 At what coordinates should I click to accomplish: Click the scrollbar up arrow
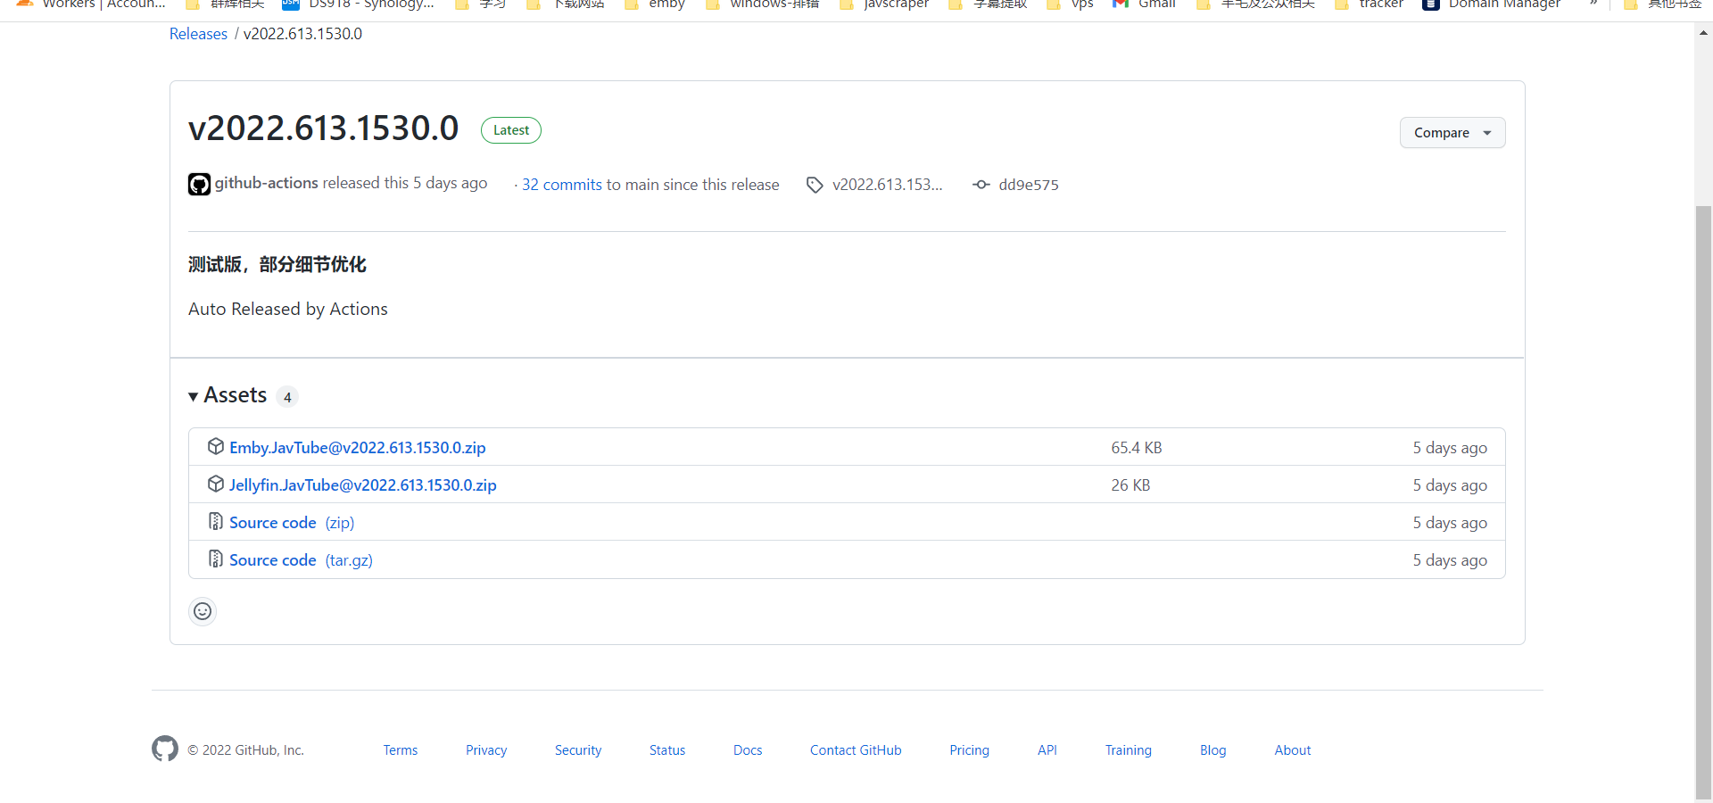pyautogui.click(x=1703, y=33)
